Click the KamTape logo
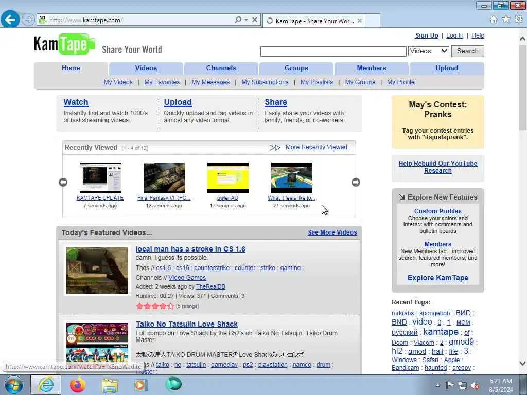 [64, 44]
